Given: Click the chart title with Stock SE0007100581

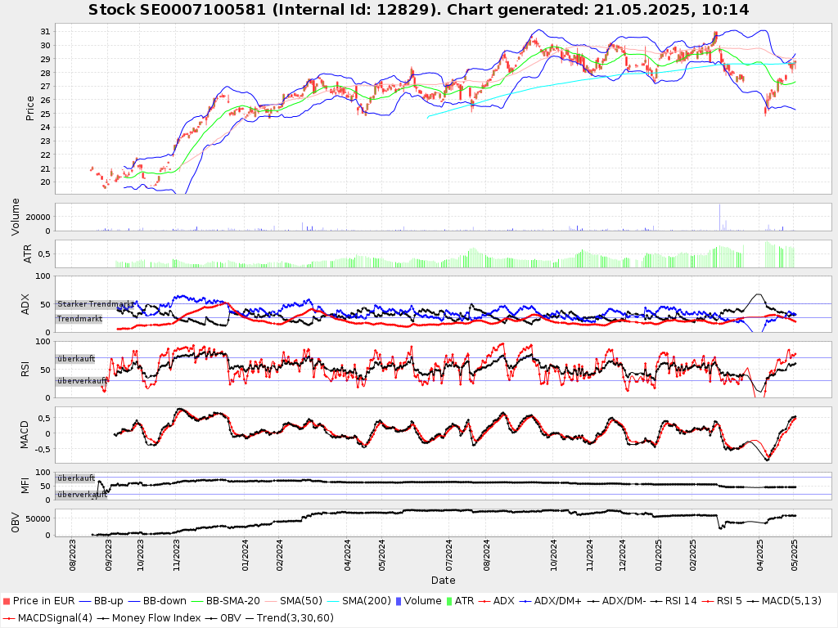Looking at the screenshot, I should point(418,10).
